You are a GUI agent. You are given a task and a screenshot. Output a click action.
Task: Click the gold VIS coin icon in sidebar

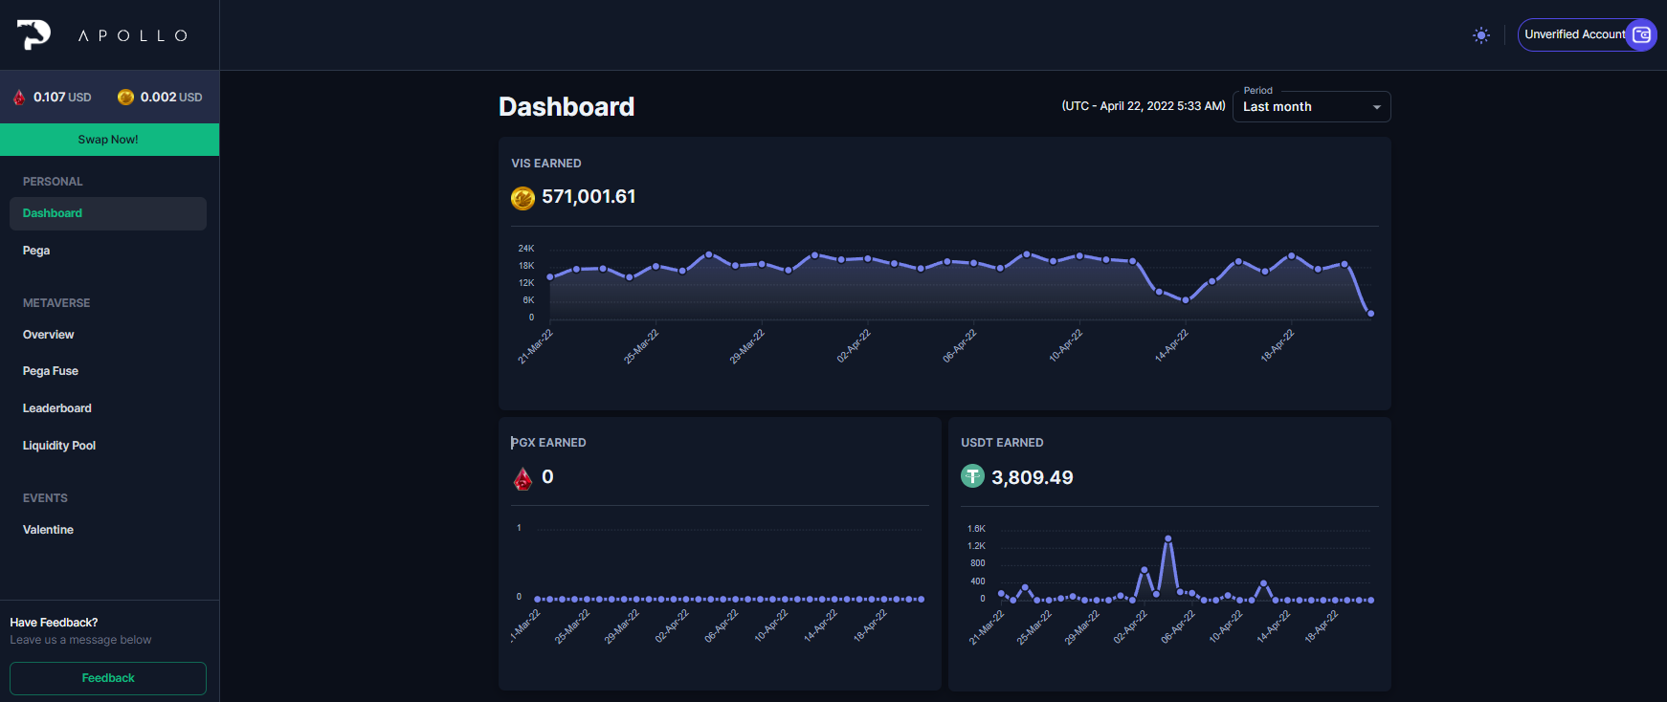click(x=125, y=97)
